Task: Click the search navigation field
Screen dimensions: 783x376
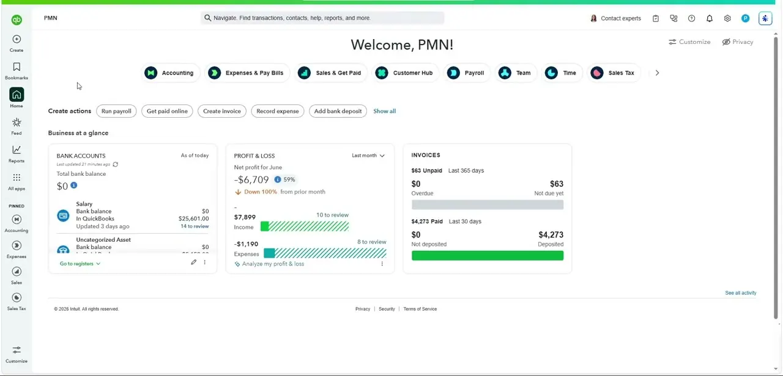Action: tap(322, 18)
